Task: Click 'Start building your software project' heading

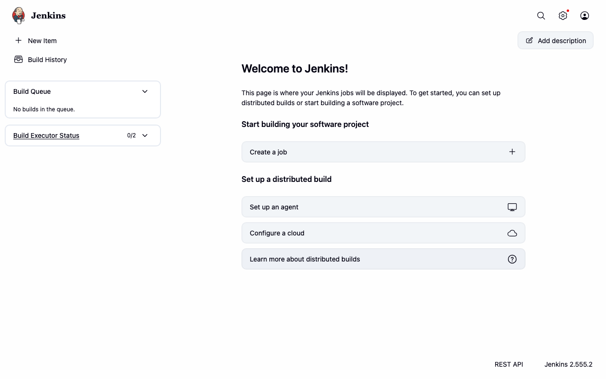Action: click(305, 124)
